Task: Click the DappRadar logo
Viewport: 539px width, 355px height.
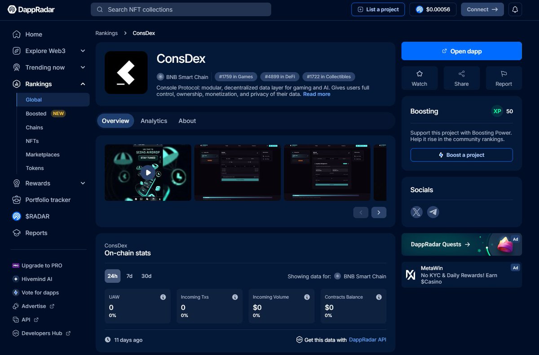Action: pyautogui.click(x=31, y=9)
